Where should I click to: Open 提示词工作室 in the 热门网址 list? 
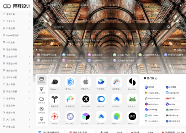coord(174,121)
